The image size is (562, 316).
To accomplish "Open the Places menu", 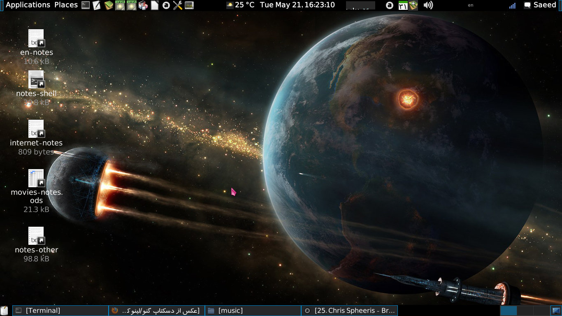I will pos(66,5).
